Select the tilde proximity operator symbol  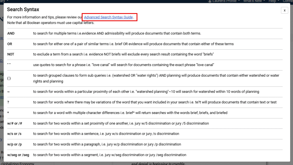click(x=8, y=92)
